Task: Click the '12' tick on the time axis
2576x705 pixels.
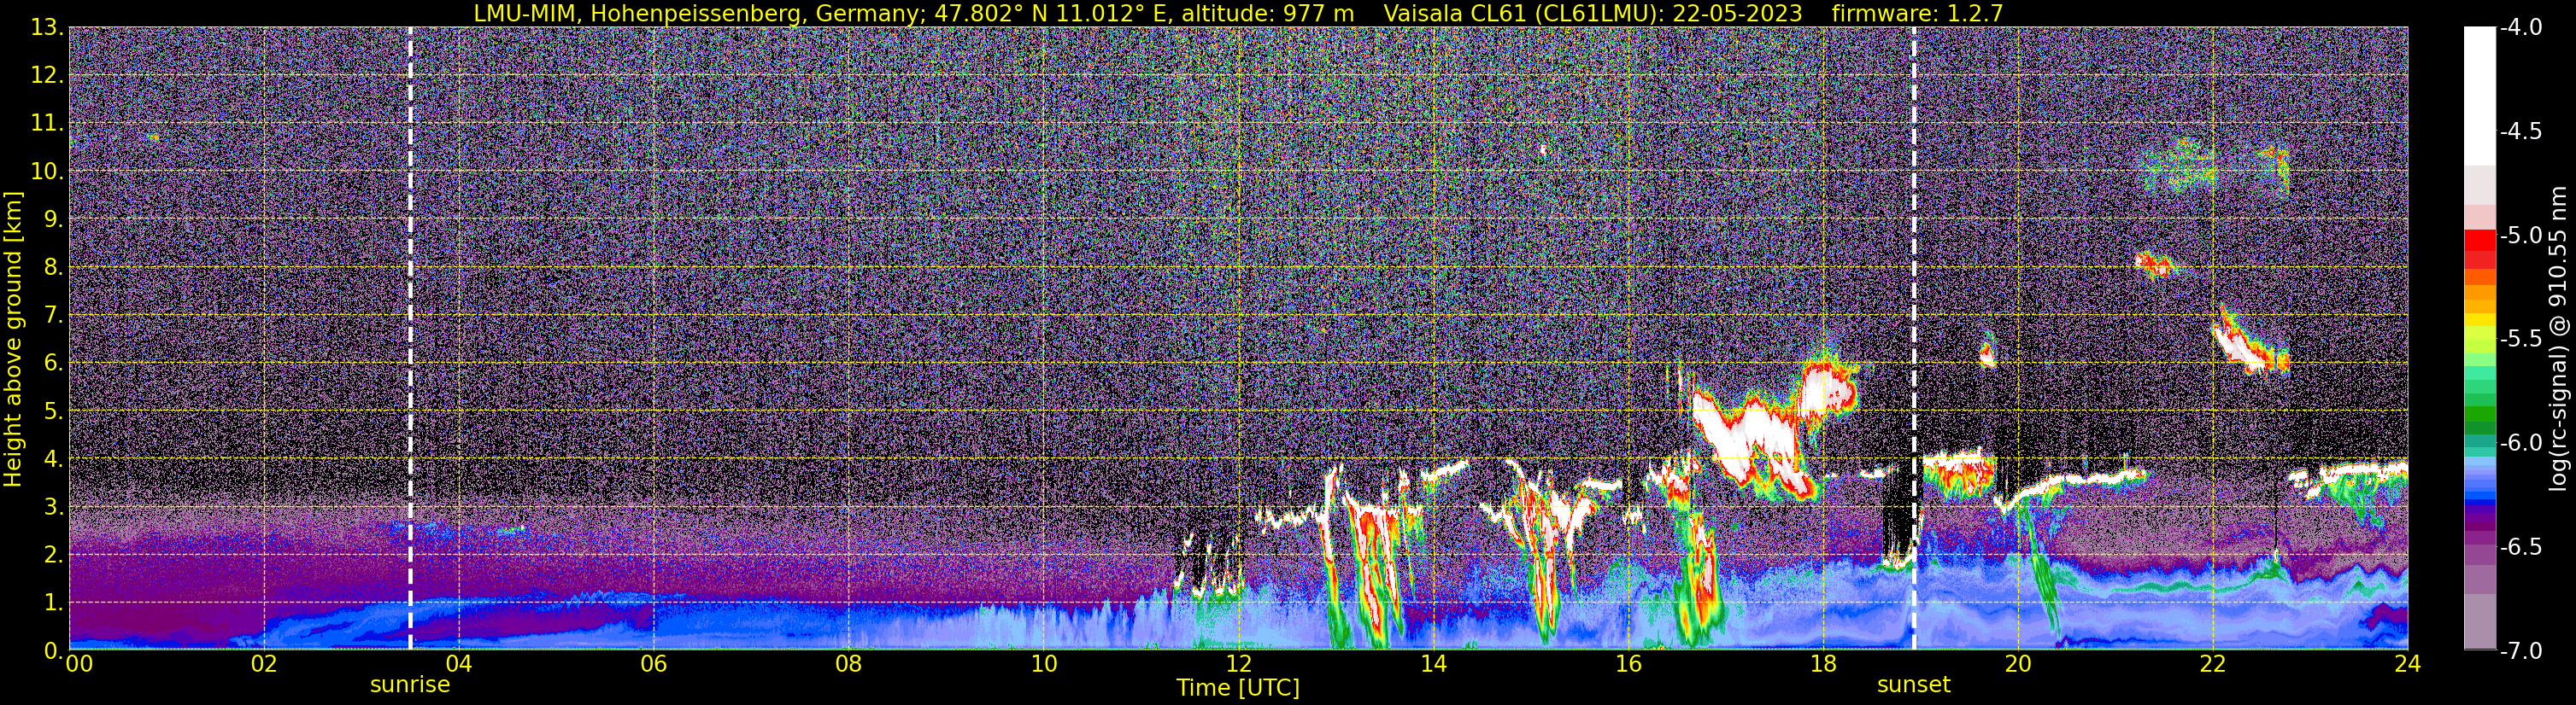Action: click(1238, 663)
